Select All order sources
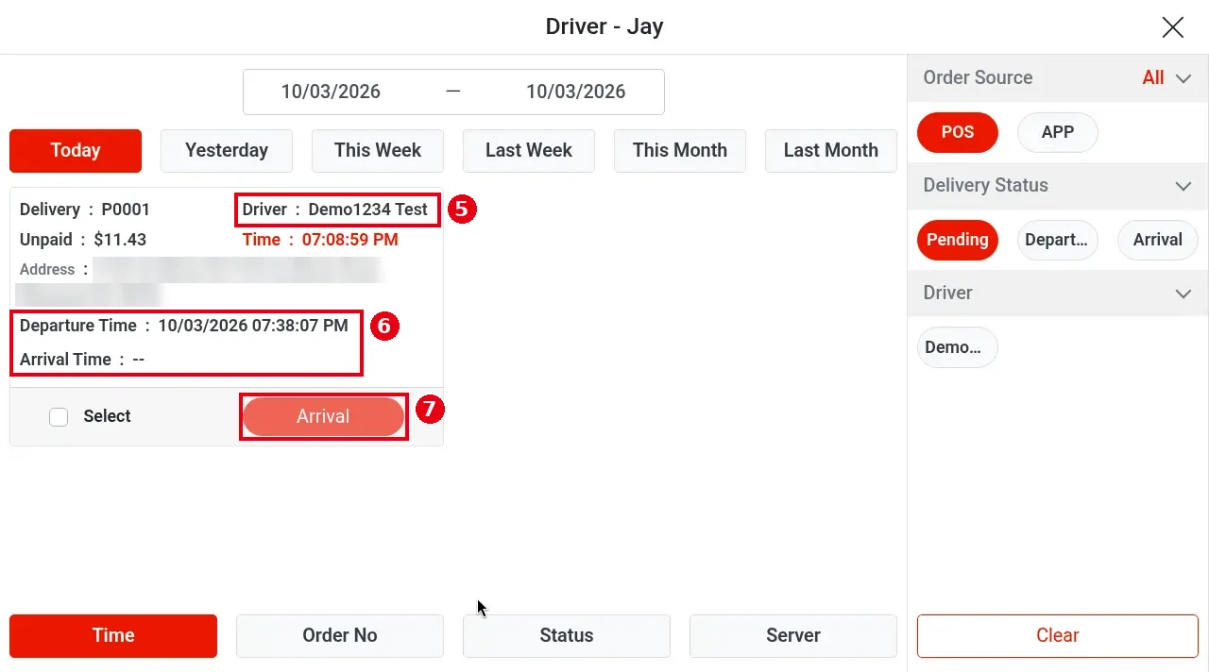Image resolution: width=1209 pixels, height=672 pixels. [x=1153, y=78]
